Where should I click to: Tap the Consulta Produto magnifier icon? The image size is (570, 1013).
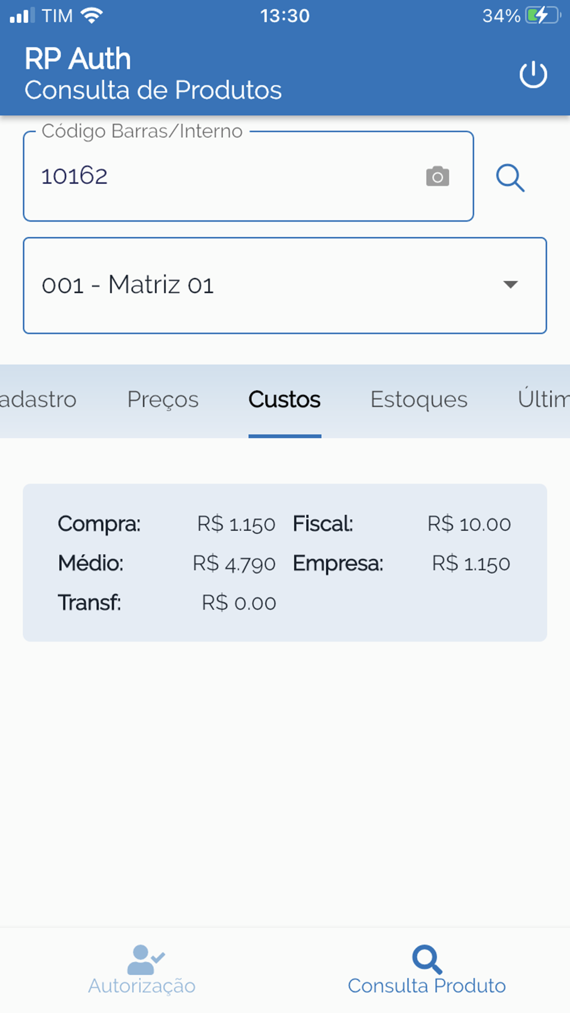tap(427, 959)
